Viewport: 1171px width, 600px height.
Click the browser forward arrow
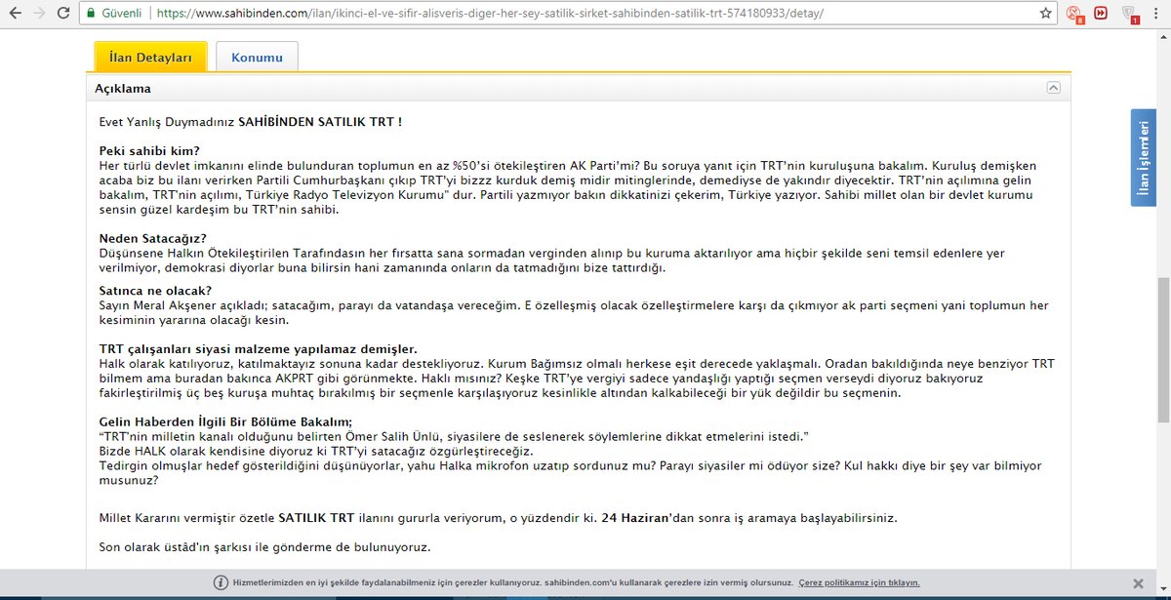(x=39, y=15)
